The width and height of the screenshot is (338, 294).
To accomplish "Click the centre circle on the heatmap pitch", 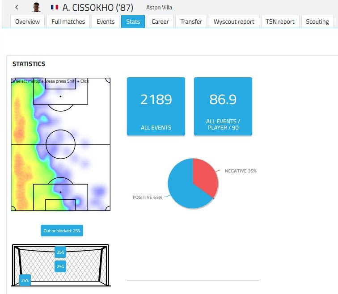I will pyautogui.click(x=60, y=144).
